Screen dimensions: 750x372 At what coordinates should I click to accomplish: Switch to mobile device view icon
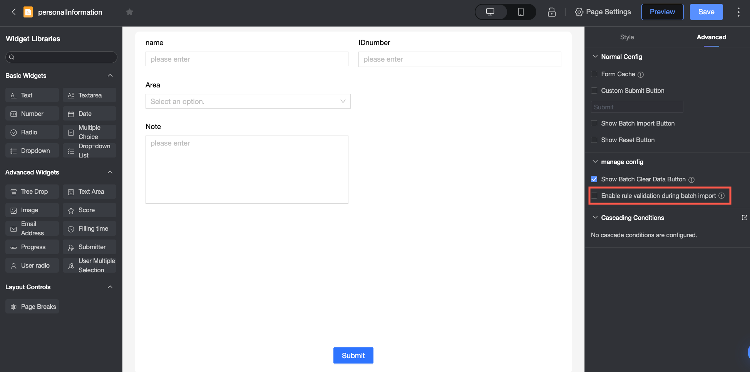[x=521, y=12]
